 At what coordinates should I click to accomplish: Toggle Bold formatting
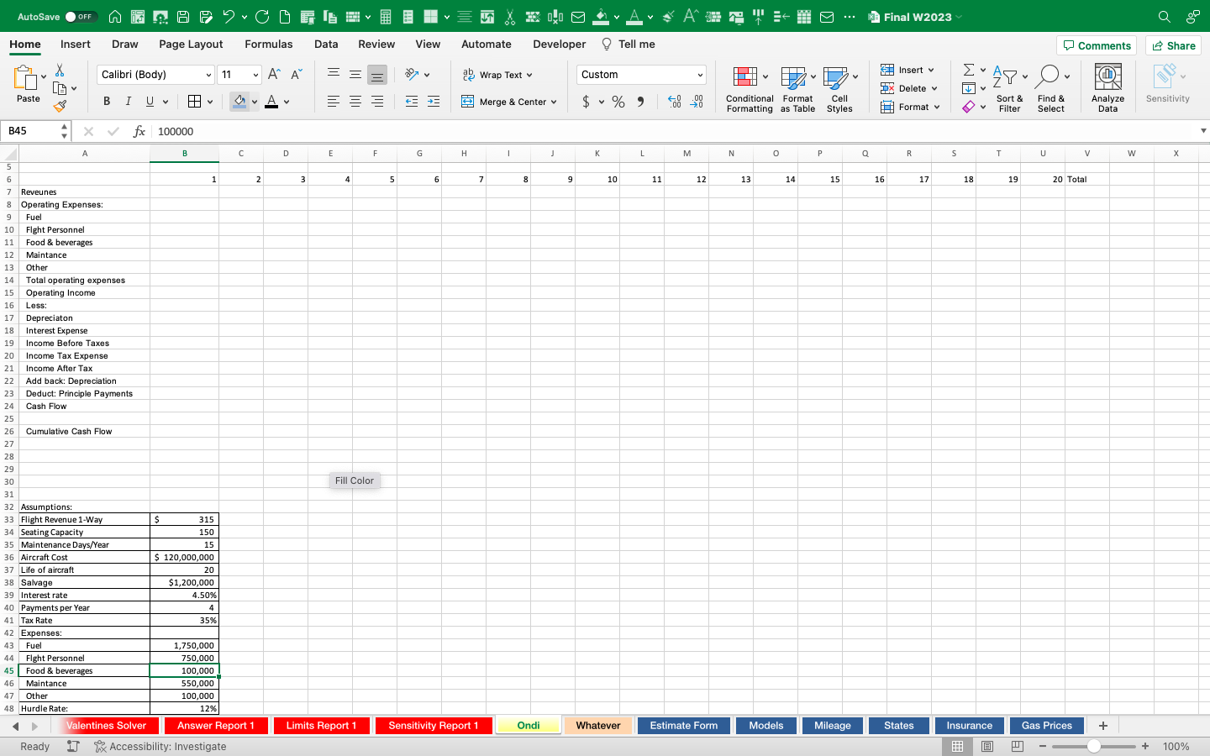coord(107,102)
